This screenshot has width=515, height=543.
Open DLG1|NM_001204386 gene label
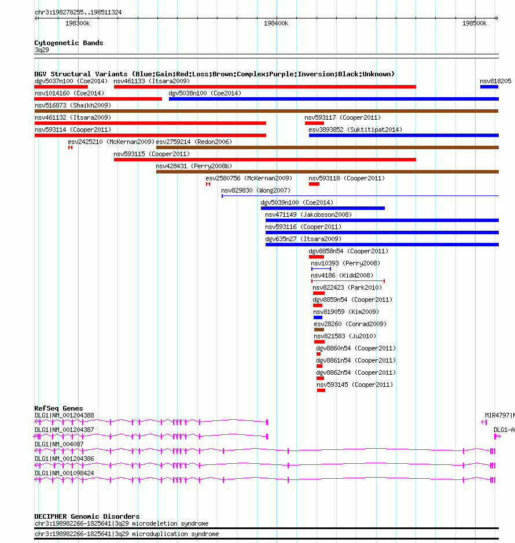(64, 459)
